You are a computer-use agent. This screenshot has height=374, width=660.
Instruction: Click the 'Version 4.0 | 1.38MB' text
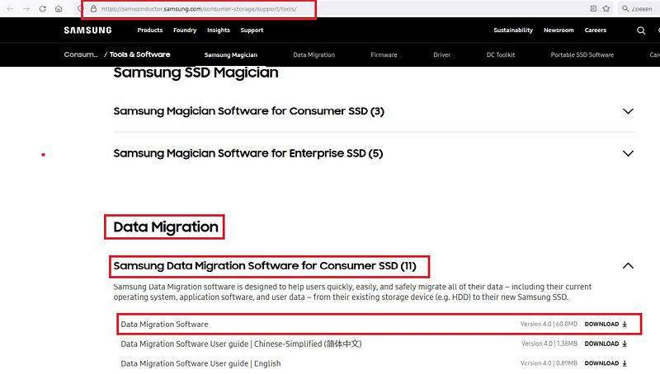[x=549, y=344]
